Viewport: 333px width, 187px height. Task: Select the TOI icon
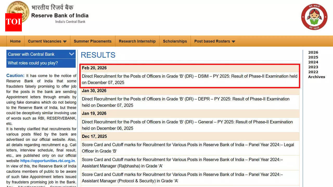13,23
